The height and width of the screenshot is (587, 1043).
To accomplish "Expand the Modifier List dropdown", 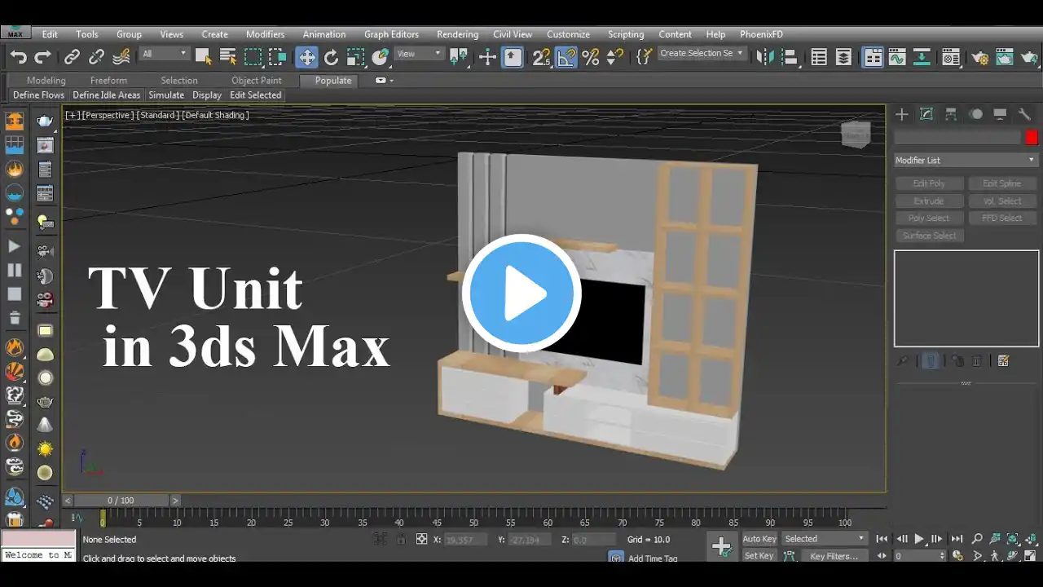I will 966,160.
